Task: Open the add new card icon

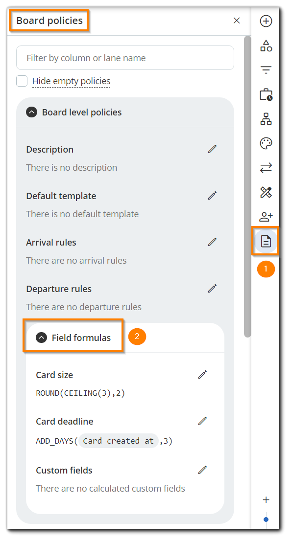Action: 266,21
